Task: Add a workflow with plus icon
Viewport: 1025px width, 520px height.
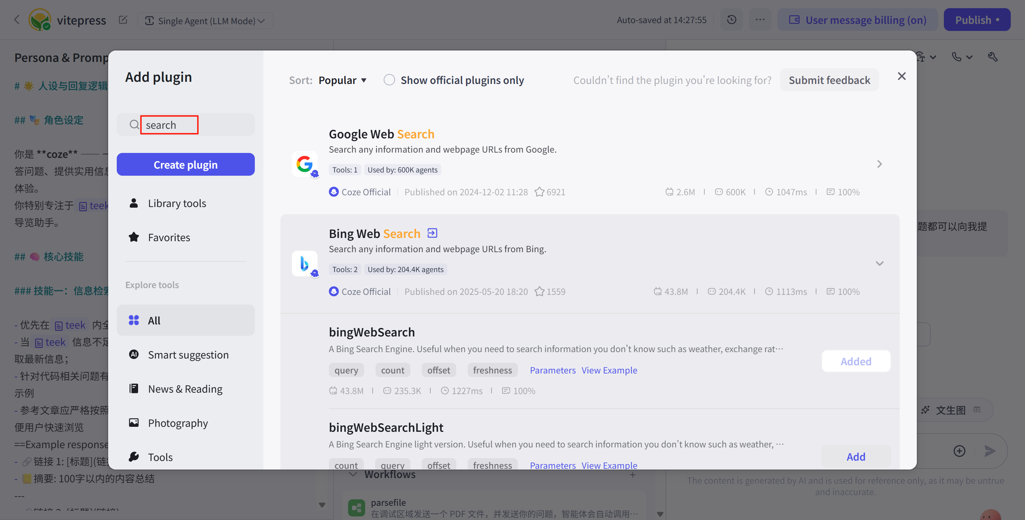Action: (x=633, y=475)
